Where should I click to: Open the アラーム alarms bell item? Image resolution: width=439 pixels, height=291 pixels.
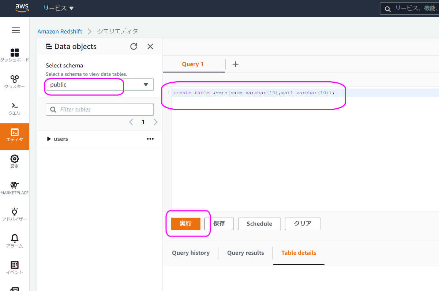tap(15, 241)
